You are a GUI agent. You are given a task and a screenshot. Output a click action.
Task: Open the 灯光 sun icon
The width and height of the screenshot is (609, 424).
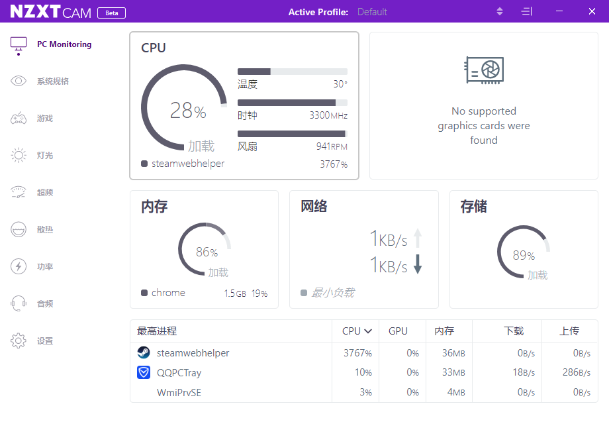(x=19, y=155)
